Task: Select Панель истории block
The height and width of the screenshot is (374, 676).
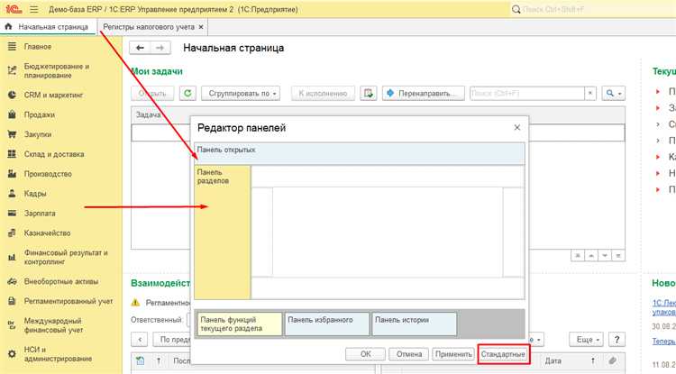Action: point(415,324)
